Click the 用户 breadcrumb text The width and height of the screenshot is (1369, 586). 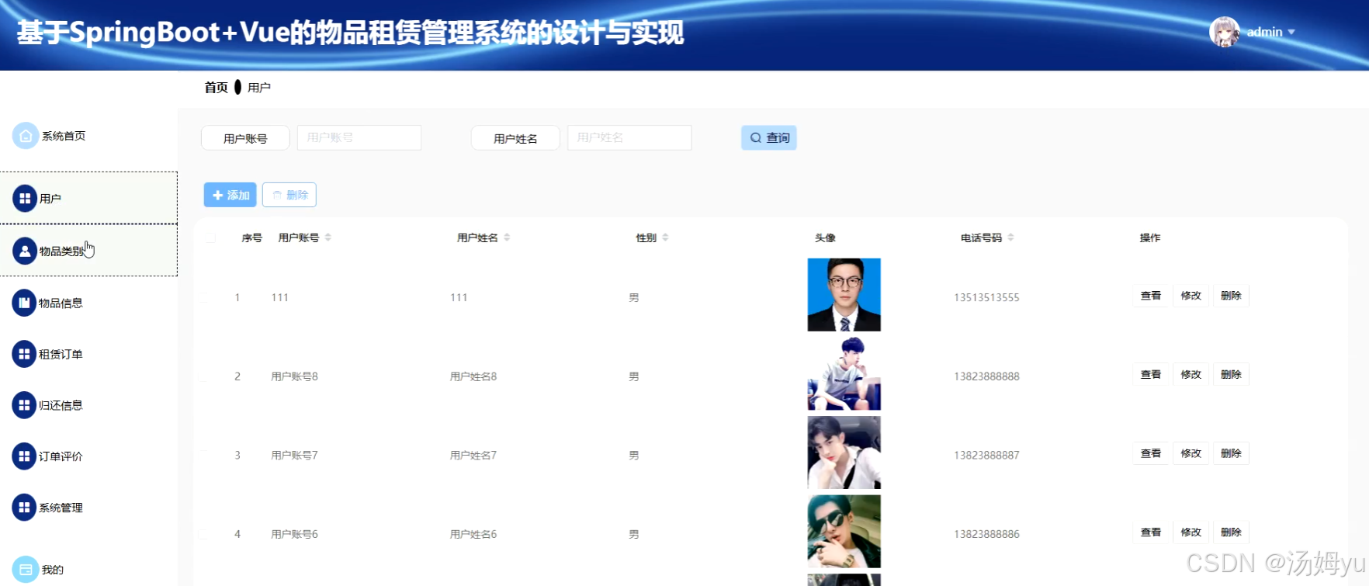point(259,88)
